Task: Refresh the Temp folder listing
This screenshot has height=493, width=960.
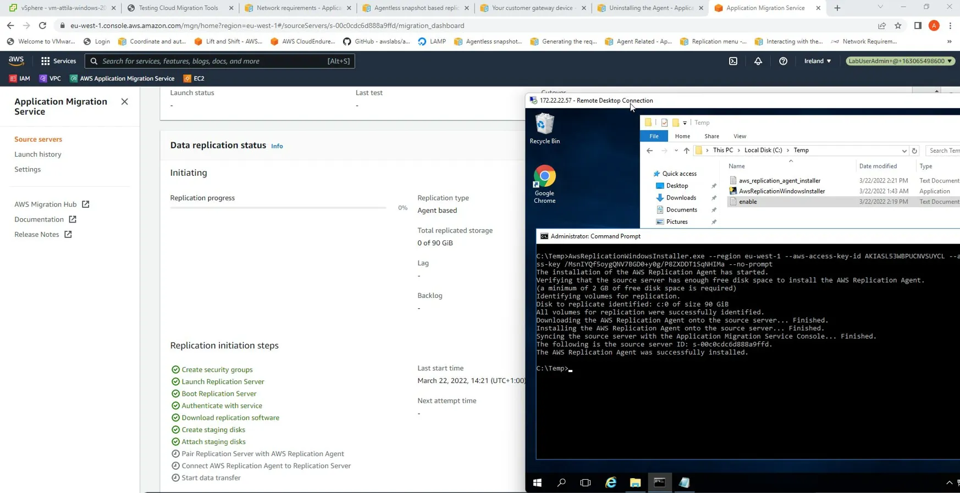Action: (x=914, y=151)
